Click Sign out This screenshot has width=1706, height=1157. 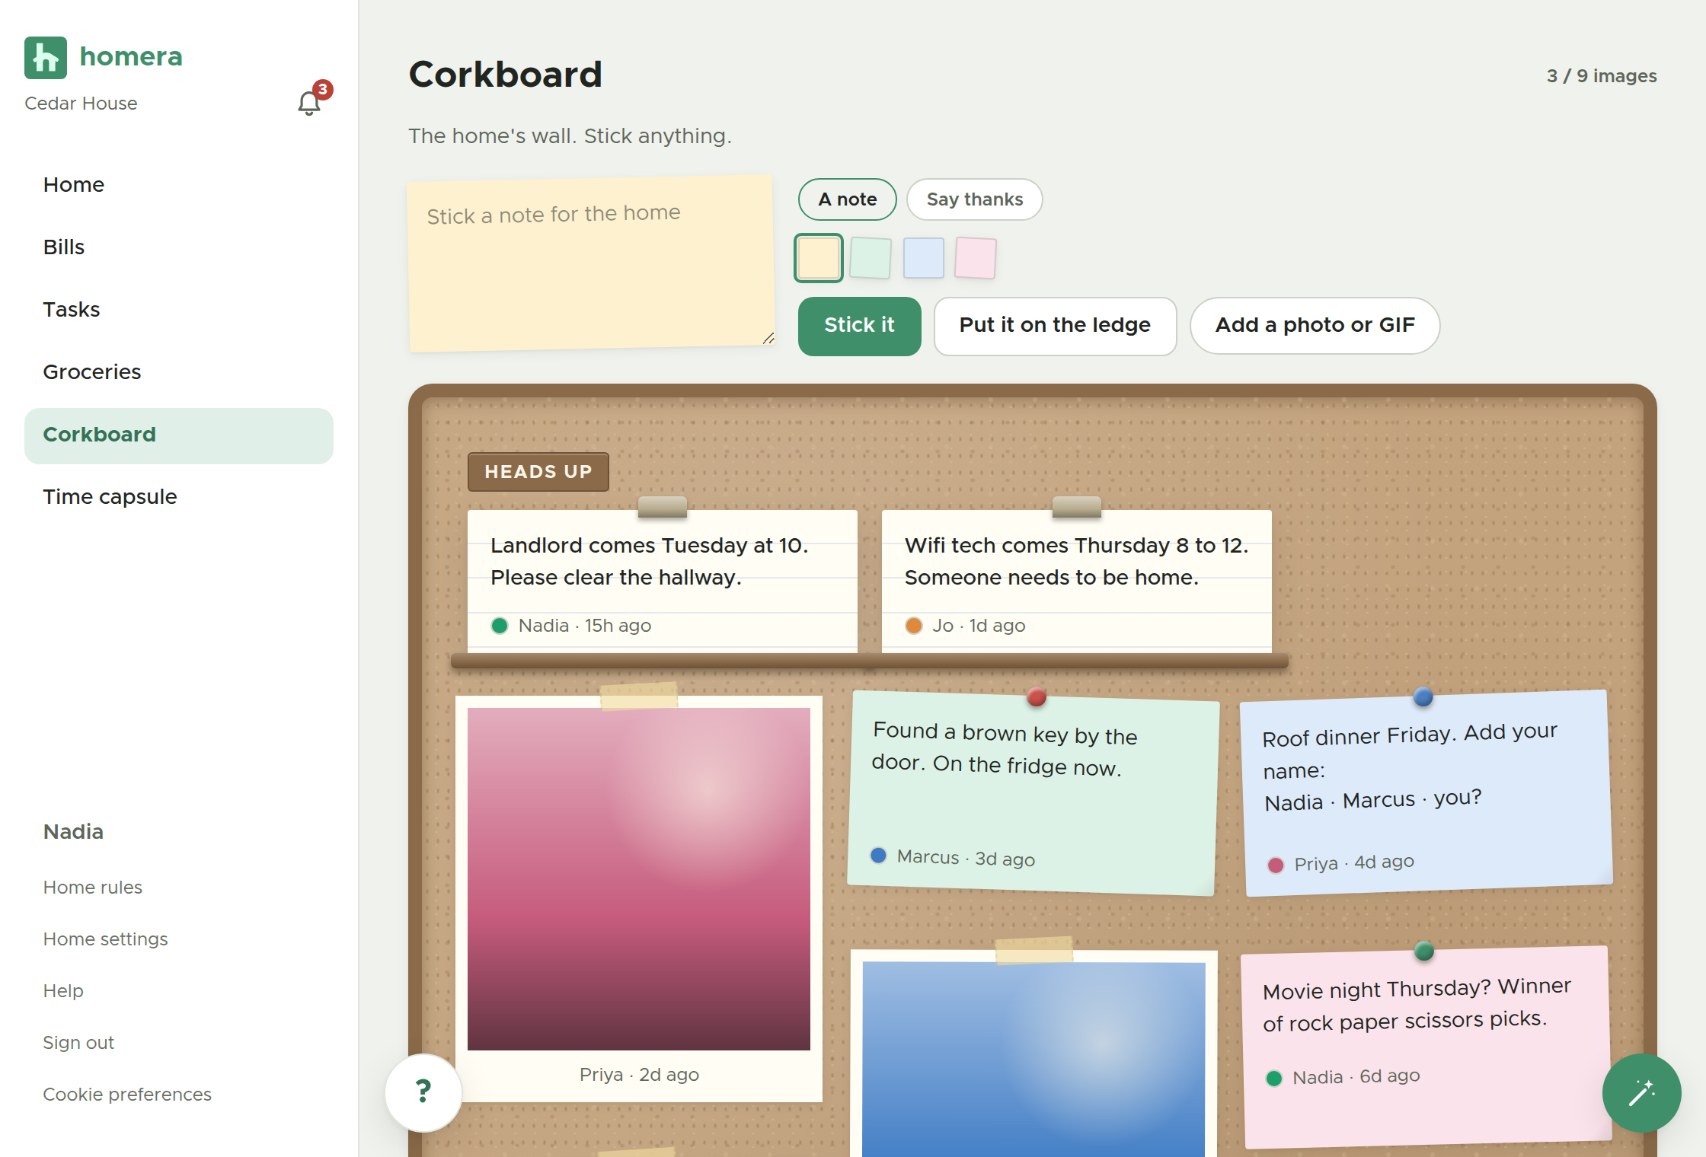pyautogui.click(x=78, y=1043)
